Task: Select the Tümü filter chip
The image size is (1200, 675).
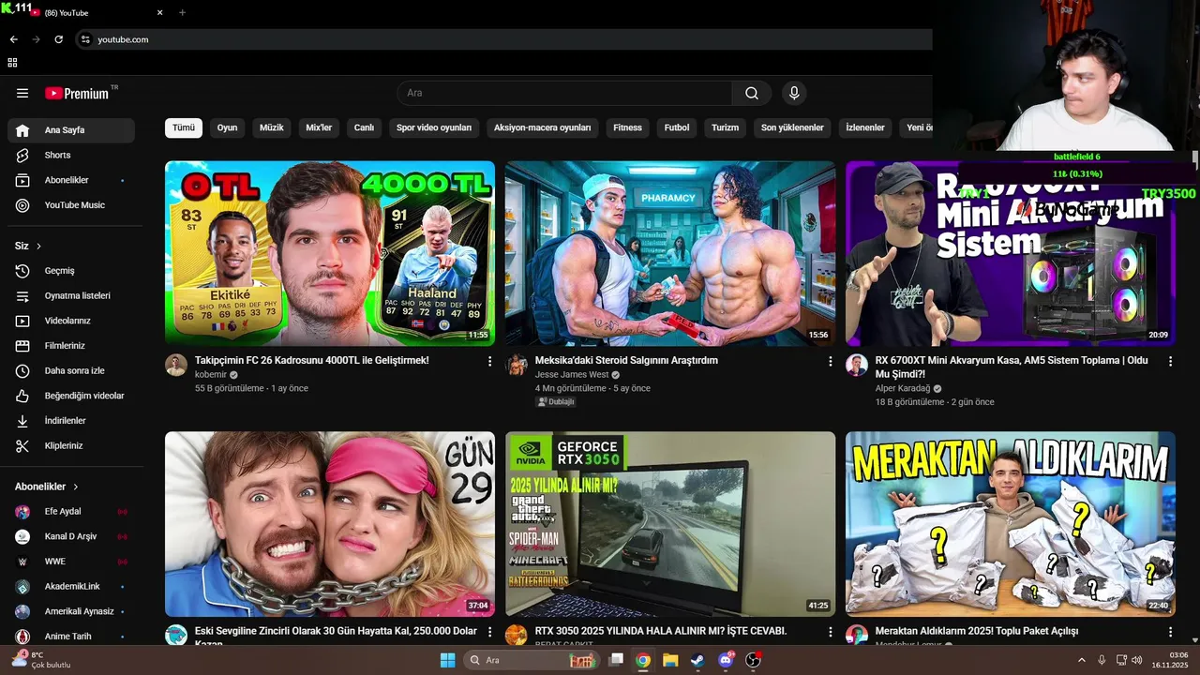Action: [x=184, y=127]
